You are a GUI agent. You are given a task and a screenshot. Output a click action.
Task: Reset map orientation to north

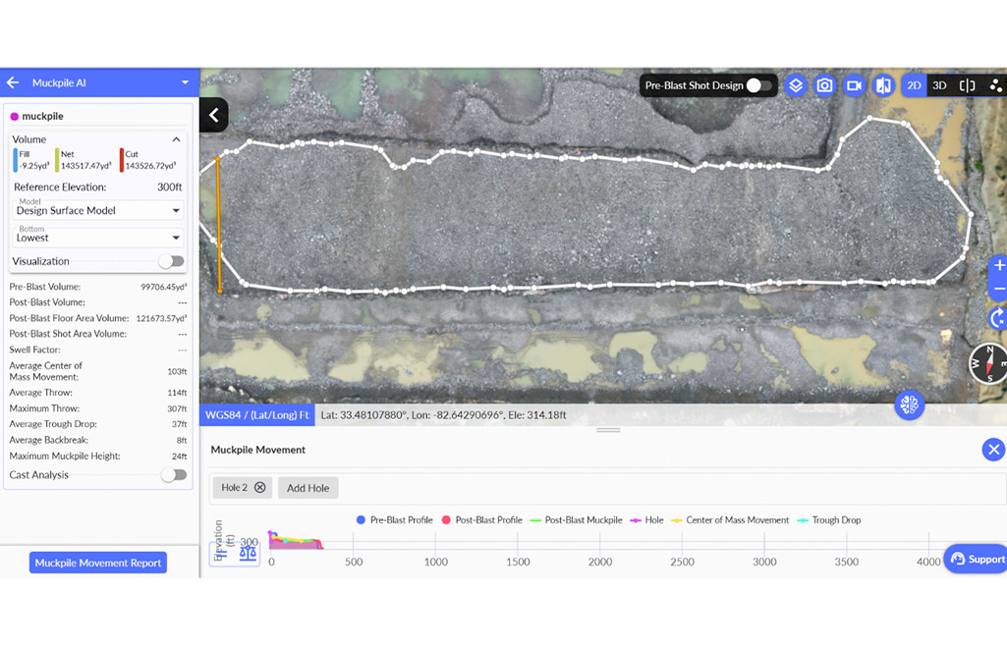(x=997, y=318)
